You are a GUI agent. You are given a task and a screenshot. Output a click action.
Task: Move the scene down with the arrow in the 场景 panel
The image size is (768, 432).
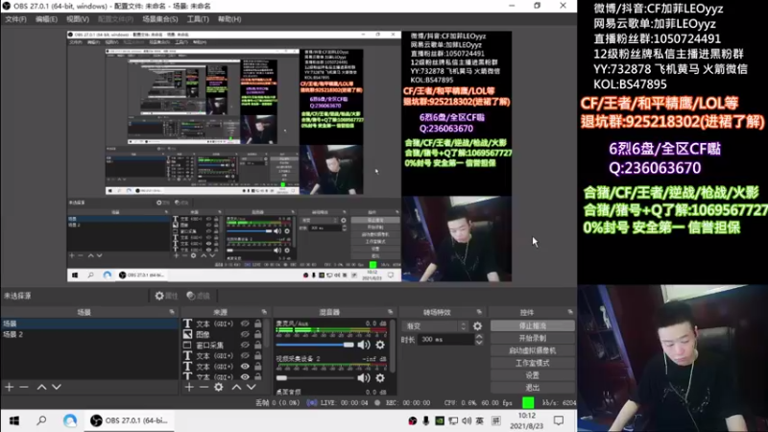tap(57, 387)
